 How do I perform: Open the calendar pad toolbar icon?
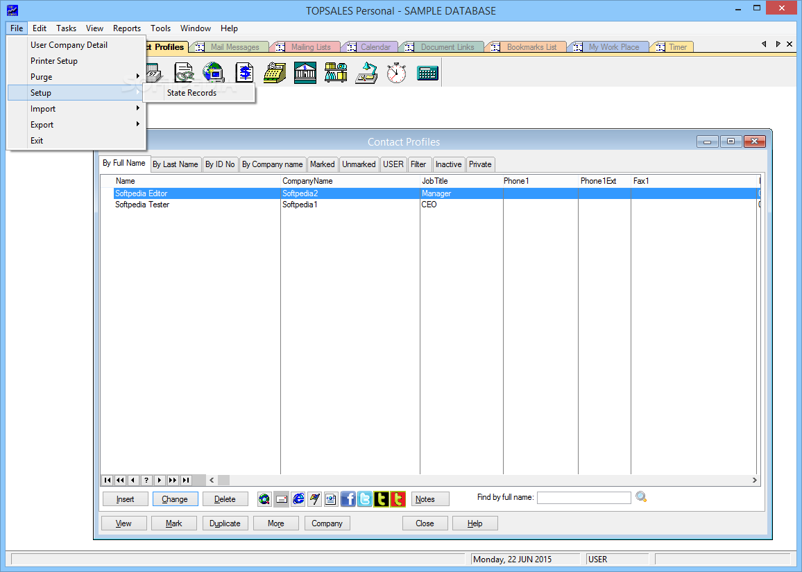point(154,73)
